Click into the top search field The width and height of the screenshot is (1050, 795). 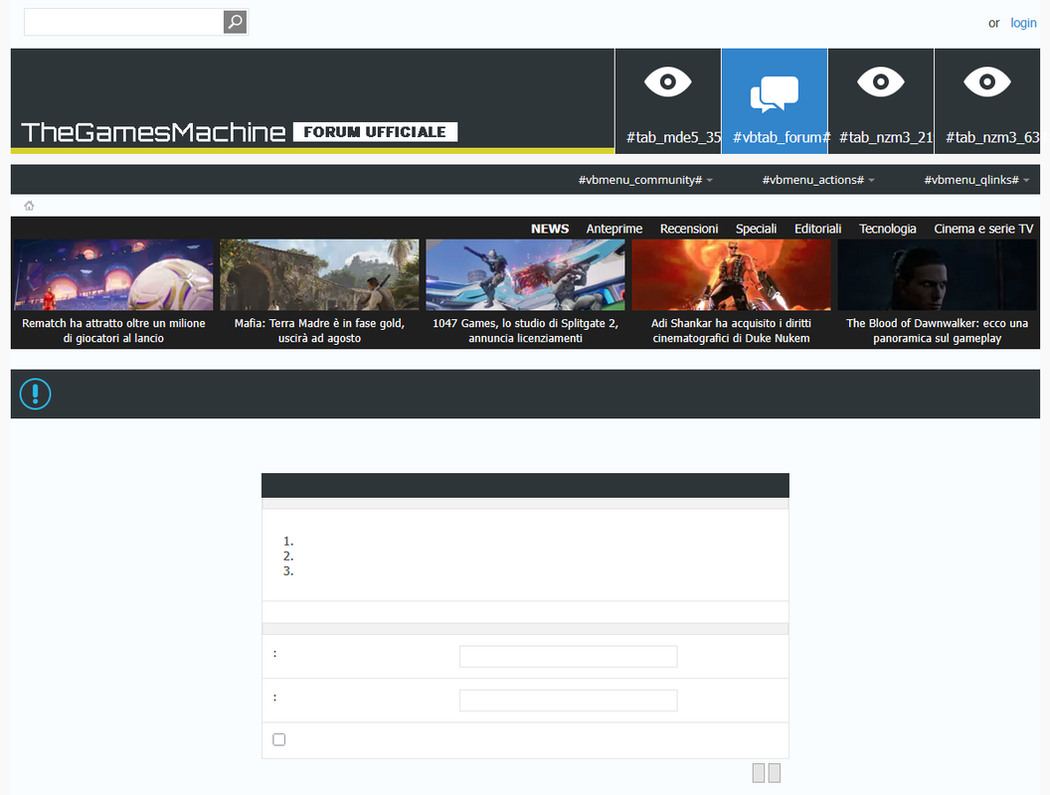(x=124, y=22)
